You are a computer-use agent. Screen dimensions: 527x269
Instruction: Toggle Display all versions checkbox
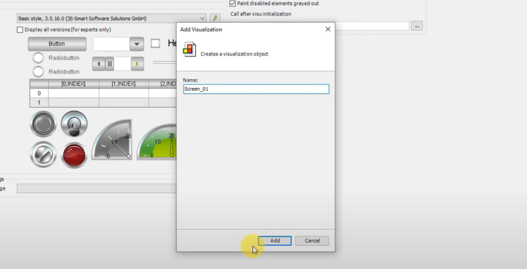tap(20, 30)
